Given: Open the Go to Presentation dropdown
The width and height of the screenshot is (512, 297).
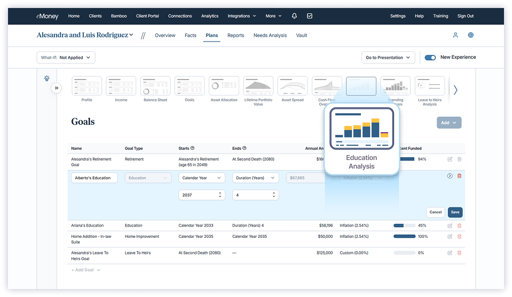Looking at the screenshot, I should (388, 58).
